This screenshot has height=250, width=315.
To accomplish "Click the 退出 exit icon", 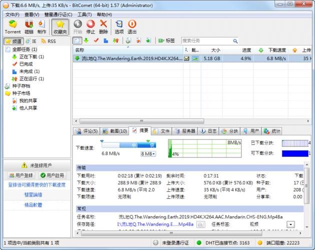I will pos(132,27).
